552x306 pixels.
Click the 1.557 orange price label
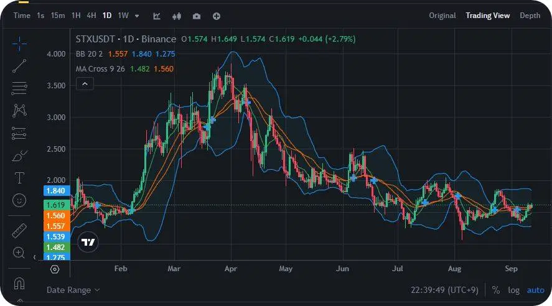point(57,226)
